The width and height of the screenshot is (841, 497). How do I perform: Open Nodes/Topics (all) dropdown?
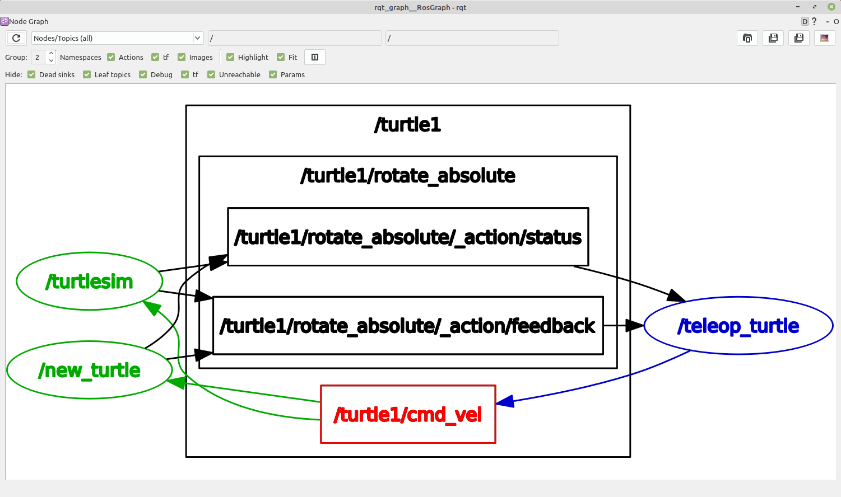coord(117,38)
